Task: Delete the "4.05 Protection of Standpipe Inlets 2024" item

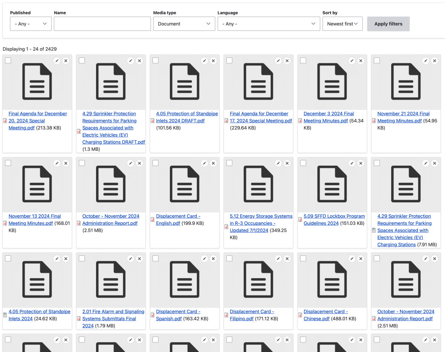Action: tap(66, 258)
